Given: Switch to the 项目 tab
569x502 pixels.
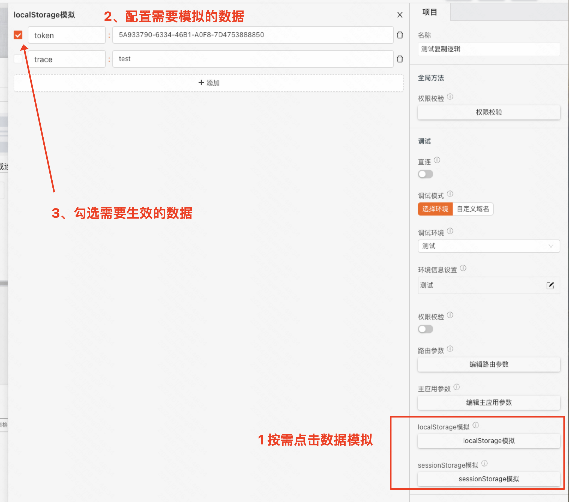Looking at the screenshot, I should [430, 12].
